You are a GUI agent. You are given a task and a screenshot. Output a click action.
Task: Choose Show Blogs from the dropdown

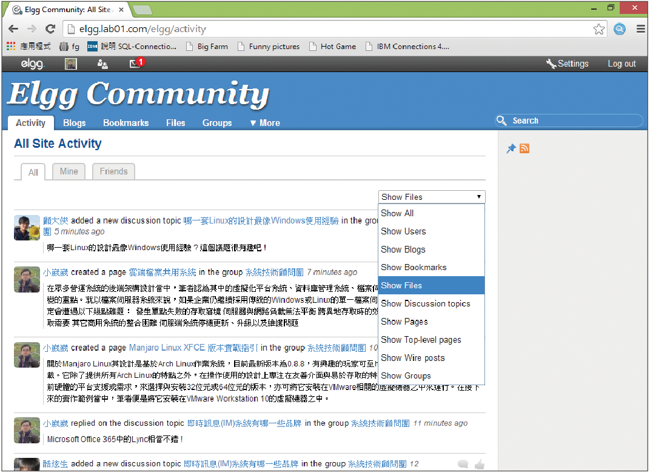tap(432, 250)
